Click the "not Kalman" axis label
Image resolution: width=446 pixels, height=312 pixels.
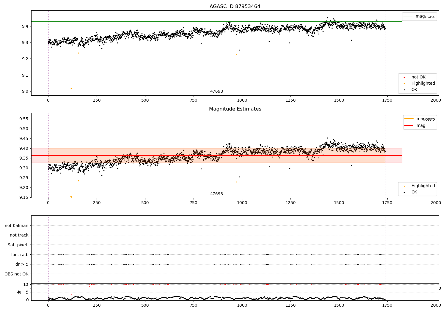tap(17, 226)
